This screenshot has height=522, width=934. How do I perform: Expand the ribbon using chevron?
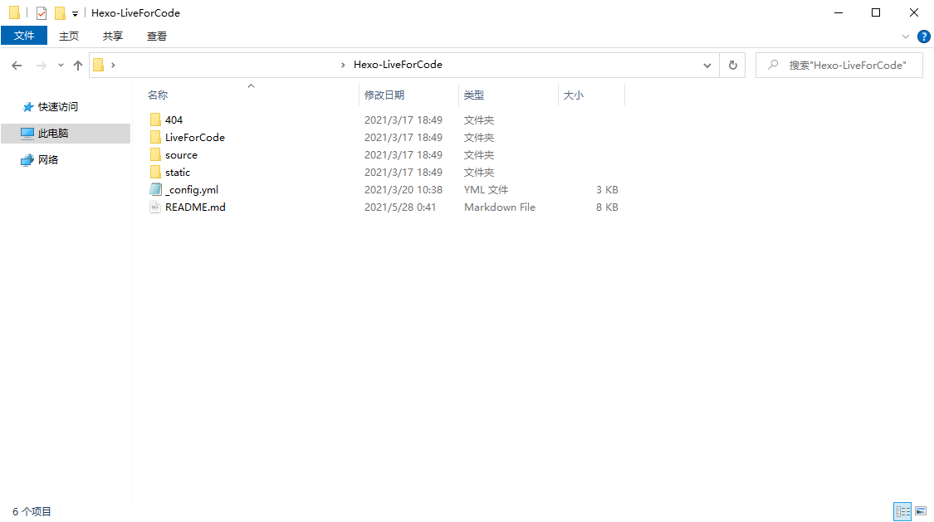(906, 37)
